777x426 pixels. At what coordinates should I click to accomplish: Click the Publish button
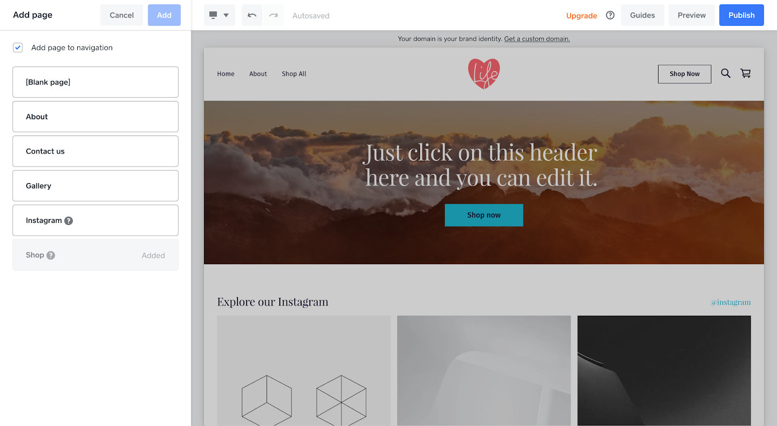tap(741, 15)
